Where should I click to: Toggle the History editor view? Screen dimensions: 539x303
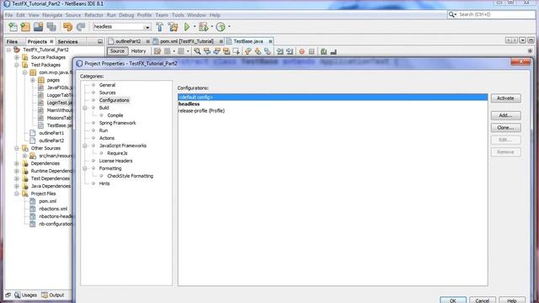point(138,51)
